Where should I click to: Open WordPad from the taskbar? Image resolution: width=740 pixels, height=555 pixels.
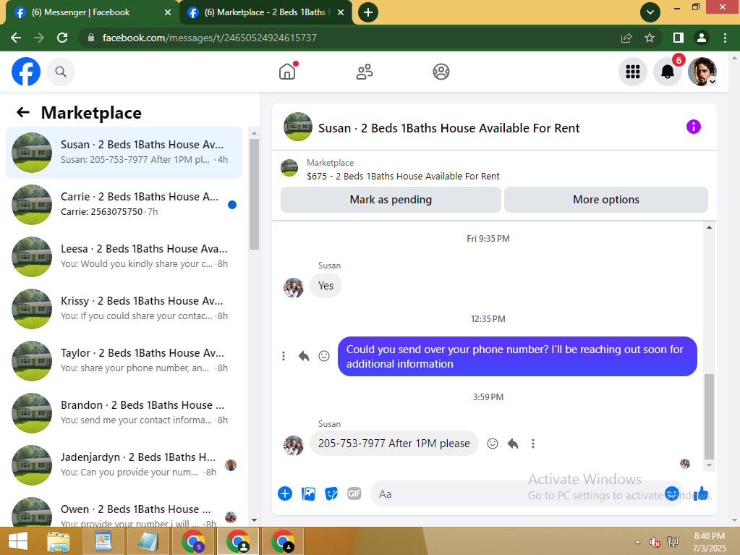pyautogui.click(x=103, y=541)
